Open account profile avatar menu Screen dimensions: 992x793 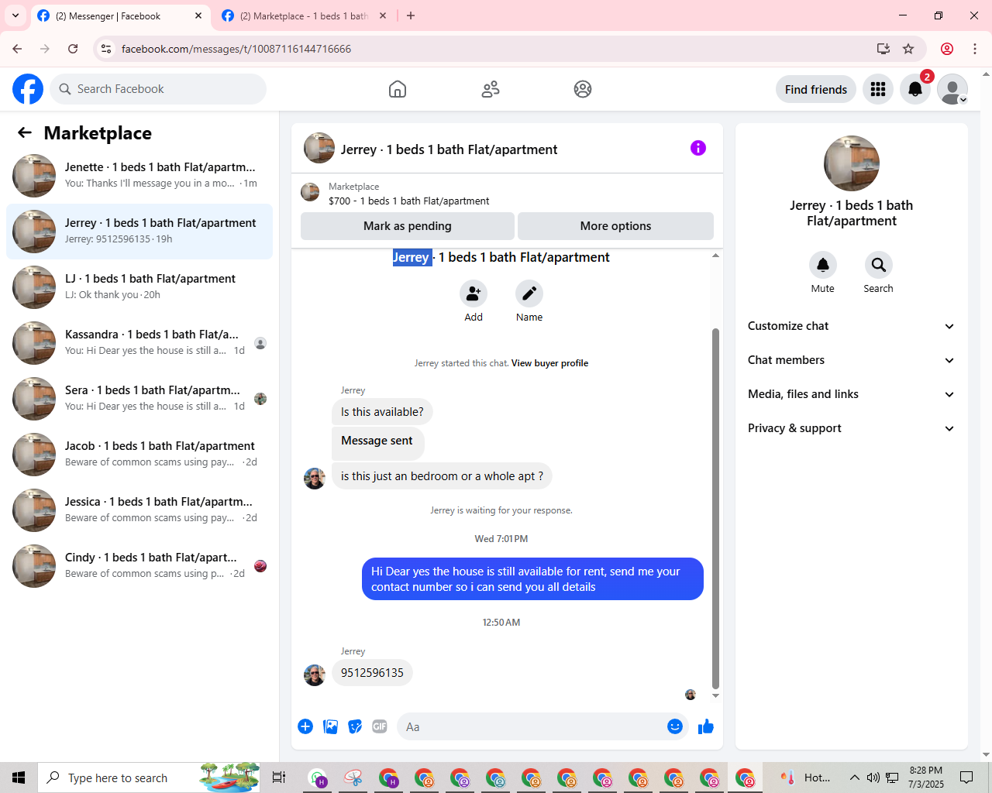pyautogui.click(x=952, y=89)
